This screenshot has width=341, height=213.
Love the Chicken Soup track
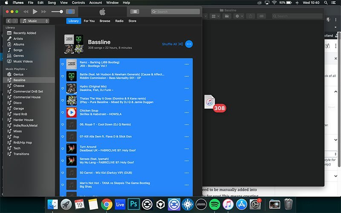(x=63, y=112)
